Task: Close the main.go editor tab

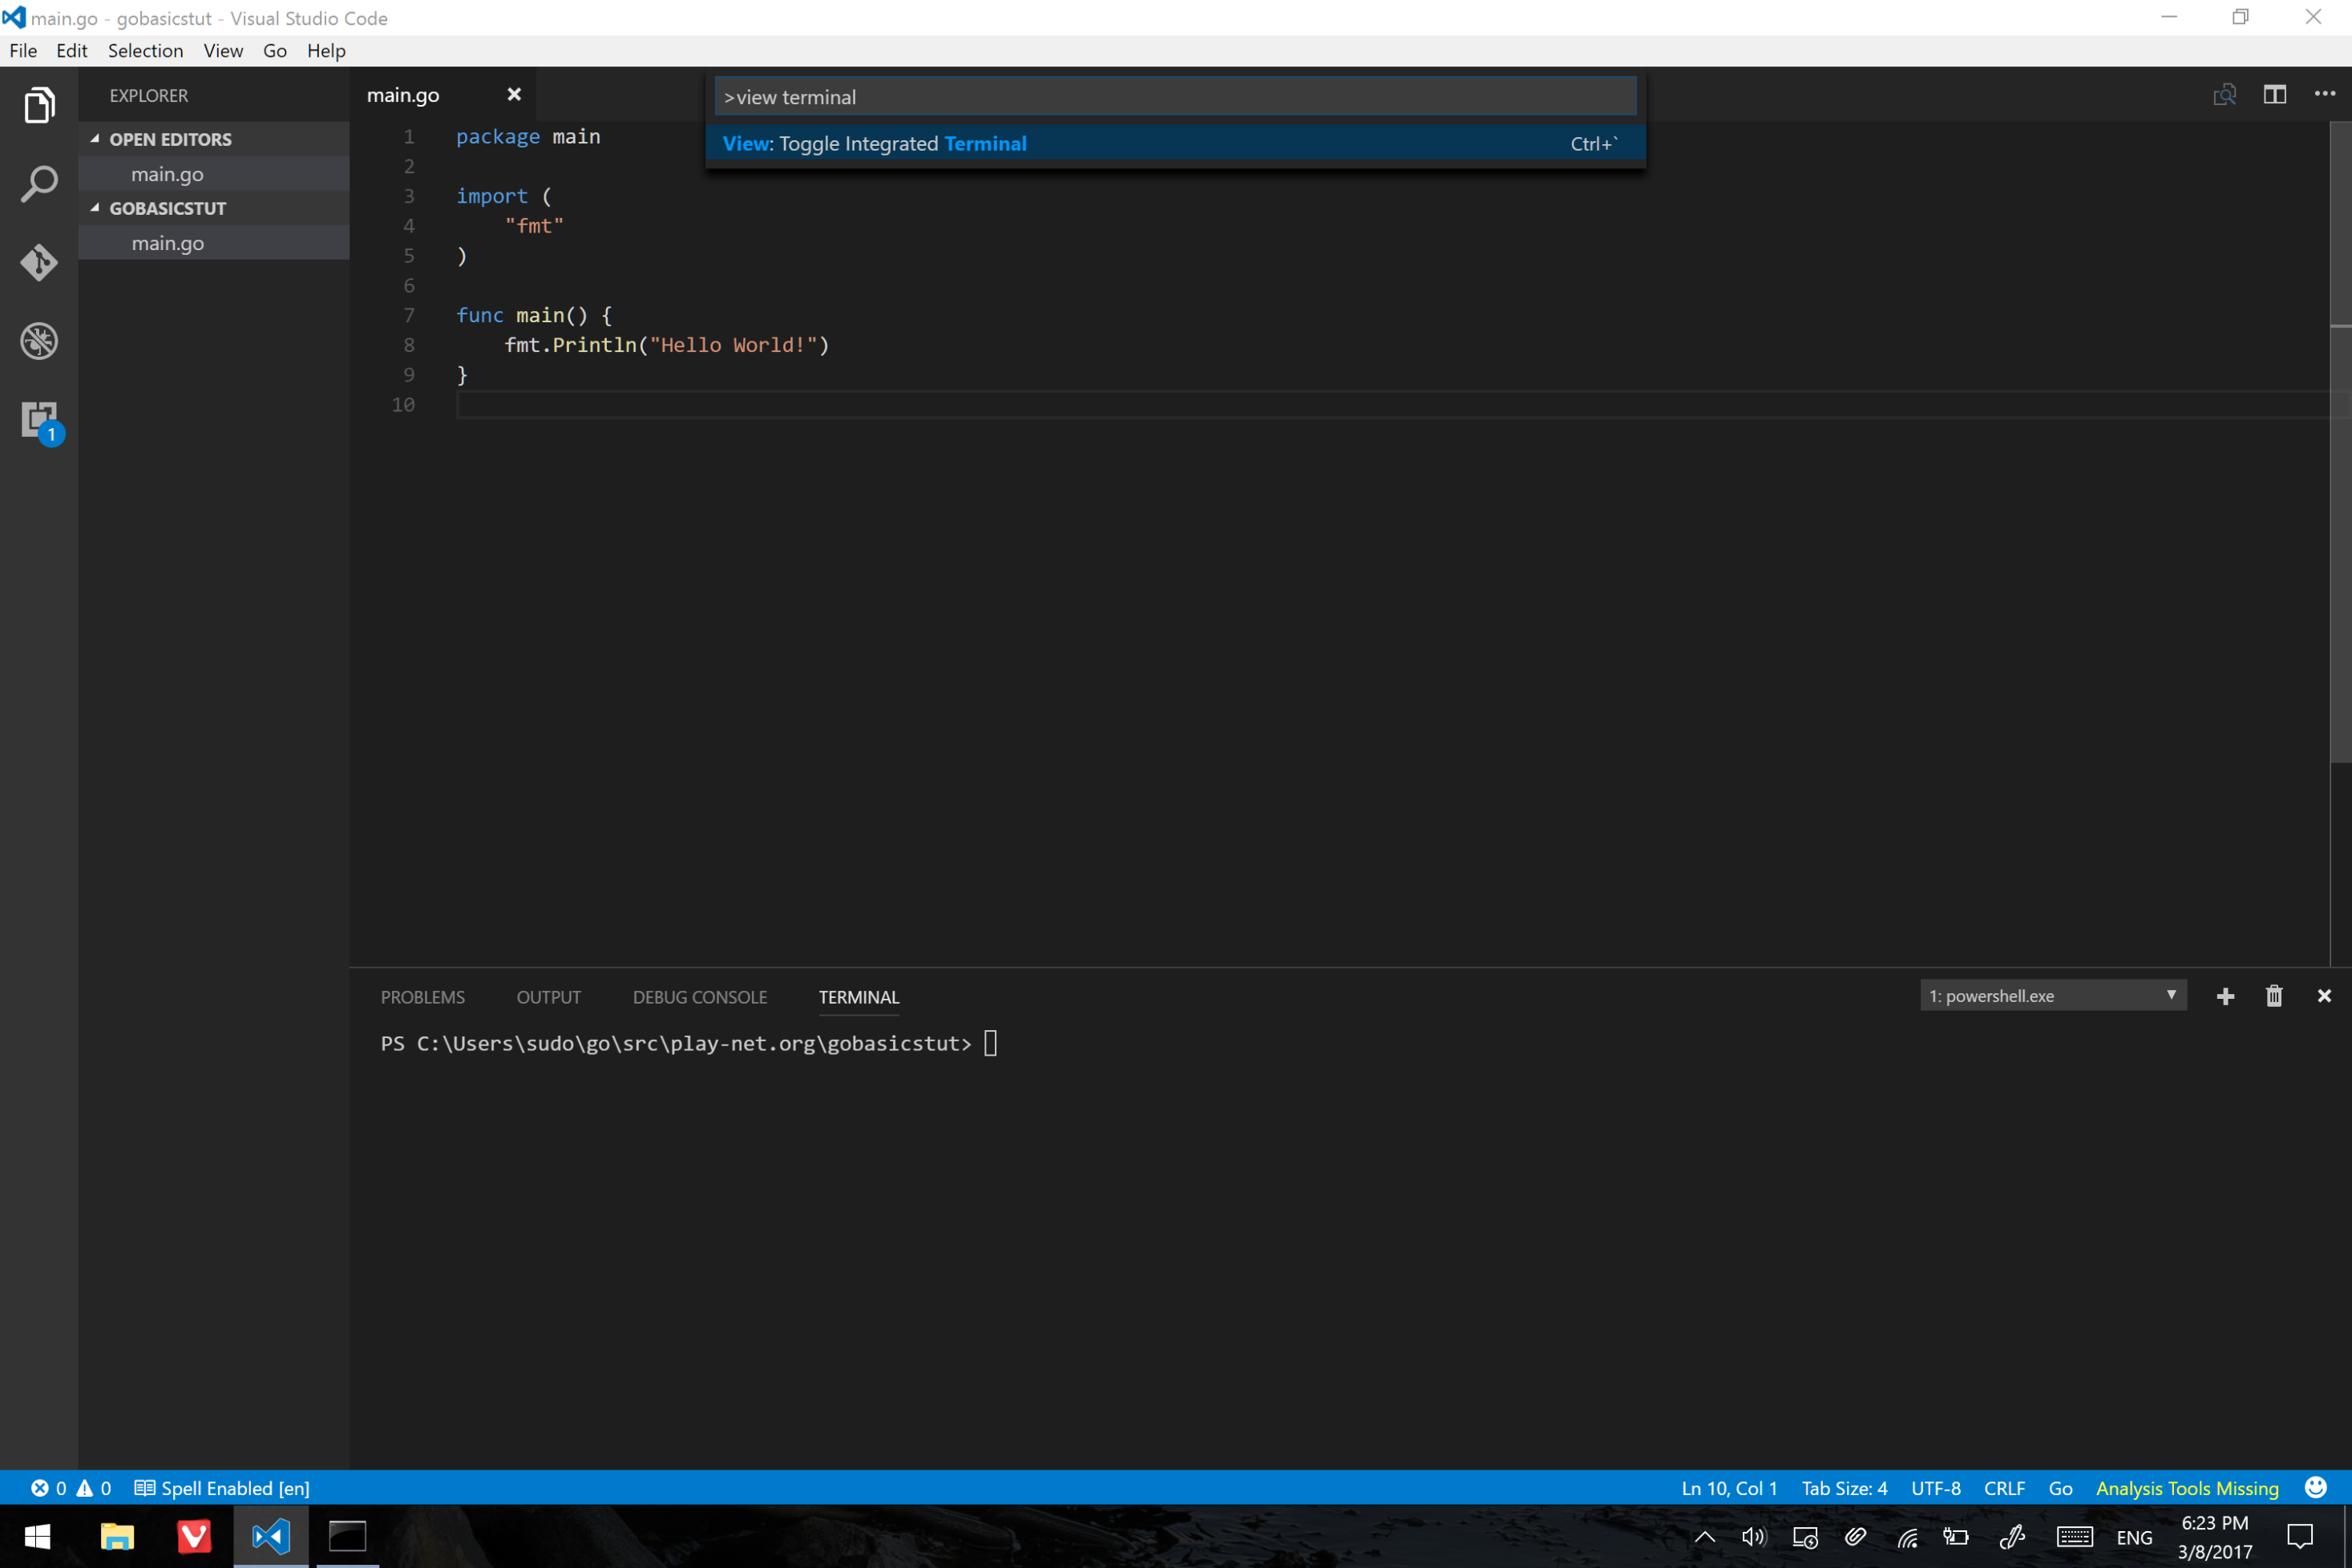Action: coord(514,94)
